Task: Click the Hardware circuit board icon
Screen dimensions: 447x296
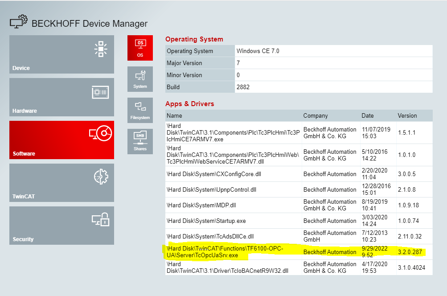Action: (100, 92)
